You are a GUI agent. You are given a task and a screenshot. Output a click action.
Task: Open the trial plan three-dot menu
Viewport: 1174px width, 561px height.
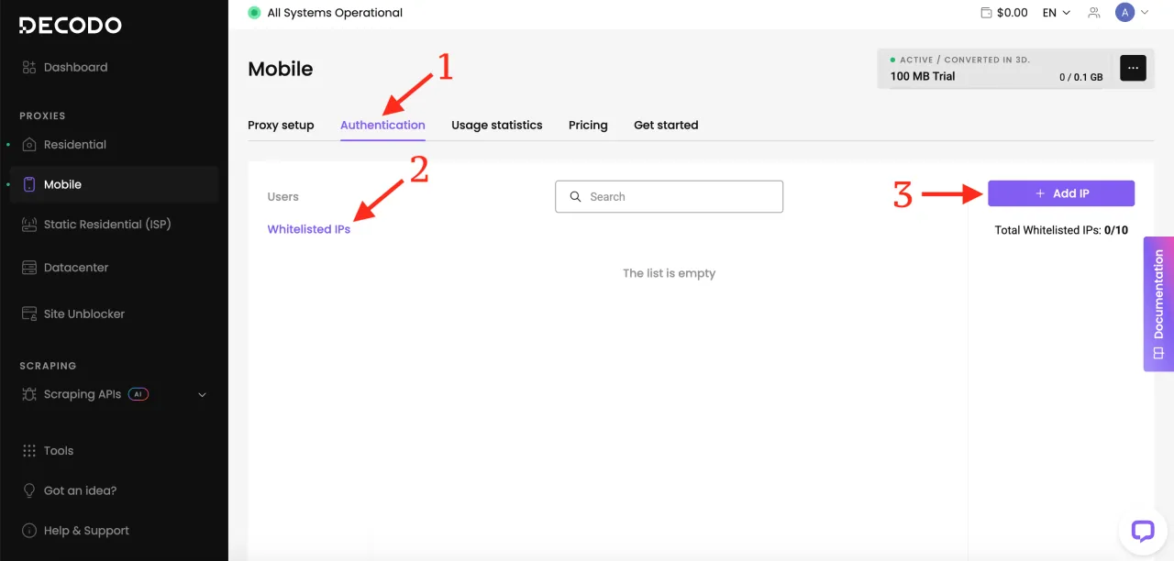(x=1133, y=68)
